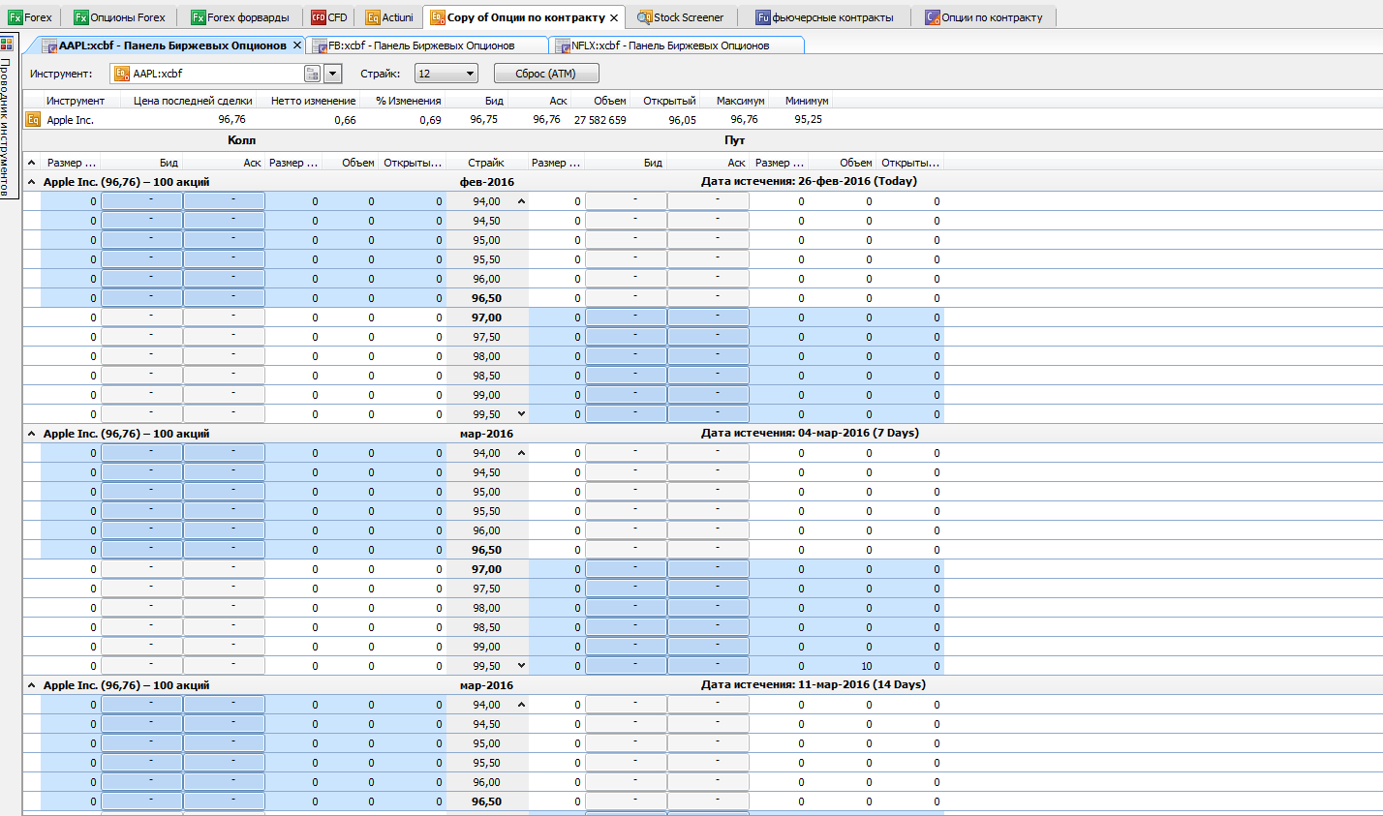Click the Опционы Forex tab icon
Viewport: 1383px width, 816px height.
tap(80, 17)
